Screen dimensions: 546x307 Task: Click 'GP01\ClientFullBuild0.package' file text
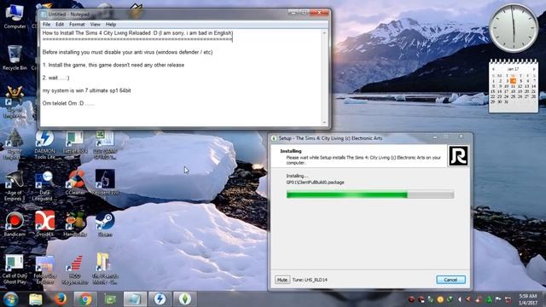[x=315, y=182]
